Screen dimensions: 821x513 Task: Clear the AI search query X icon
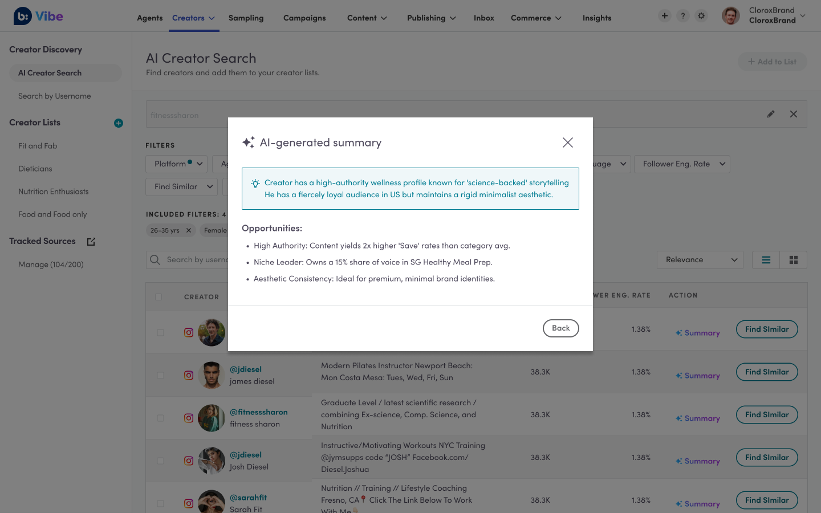[x=794, y=114]
